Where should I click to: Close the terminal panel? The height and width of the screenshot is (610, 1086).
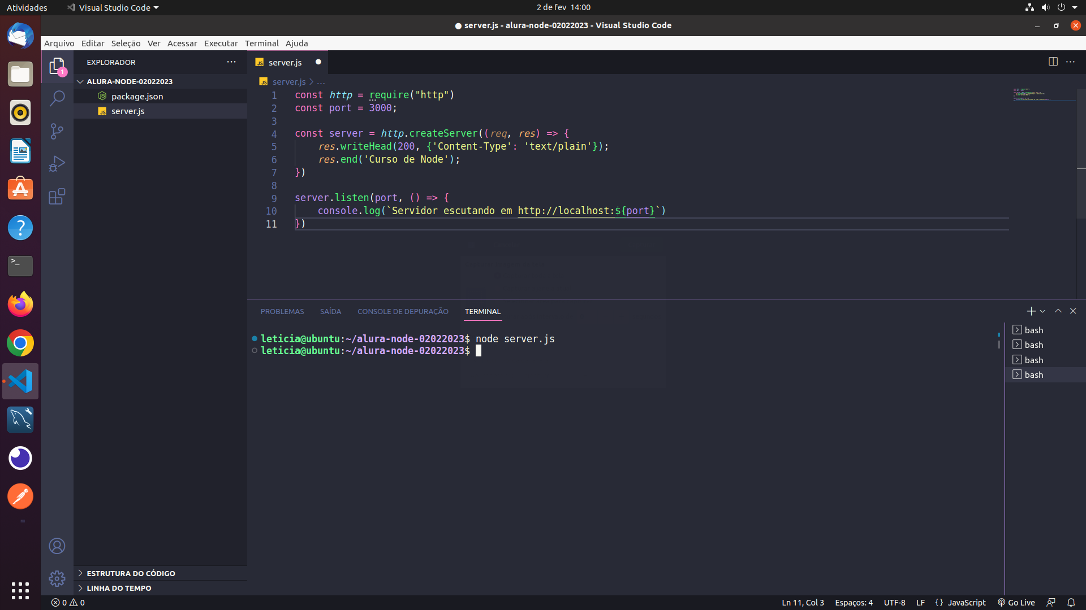coord(1073,311)
